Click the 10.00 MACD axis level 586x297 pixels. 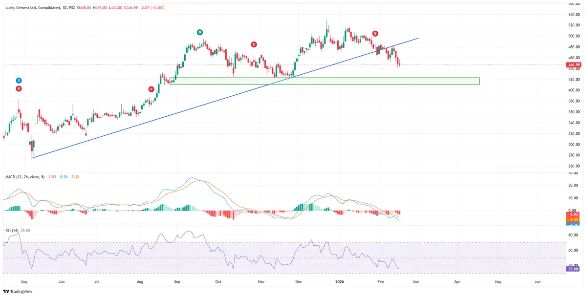pos(574,198)
